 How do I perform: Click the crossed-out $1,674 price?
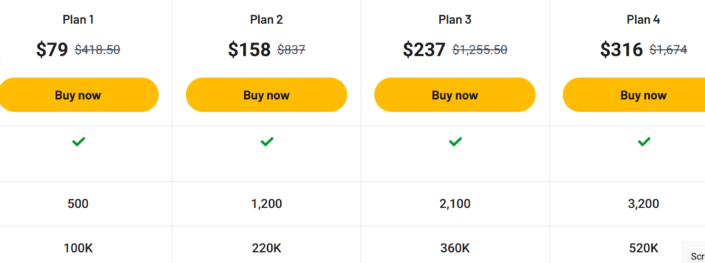668,49
